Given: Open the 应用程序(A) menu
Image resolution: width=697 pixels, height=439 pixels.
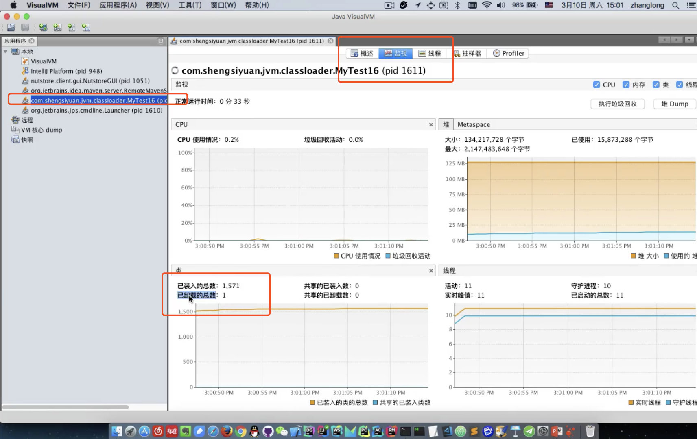Looking at the screenshot, I should (118, 5).
